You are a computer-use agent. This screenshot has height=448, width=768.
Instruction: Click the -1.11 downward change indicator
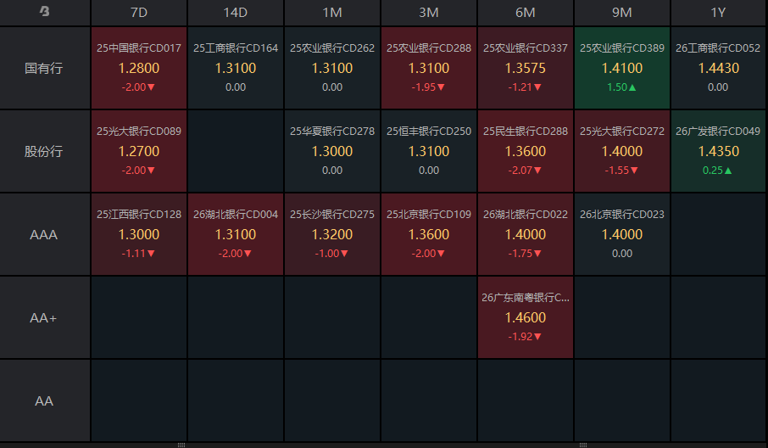(x=138, y=254)
